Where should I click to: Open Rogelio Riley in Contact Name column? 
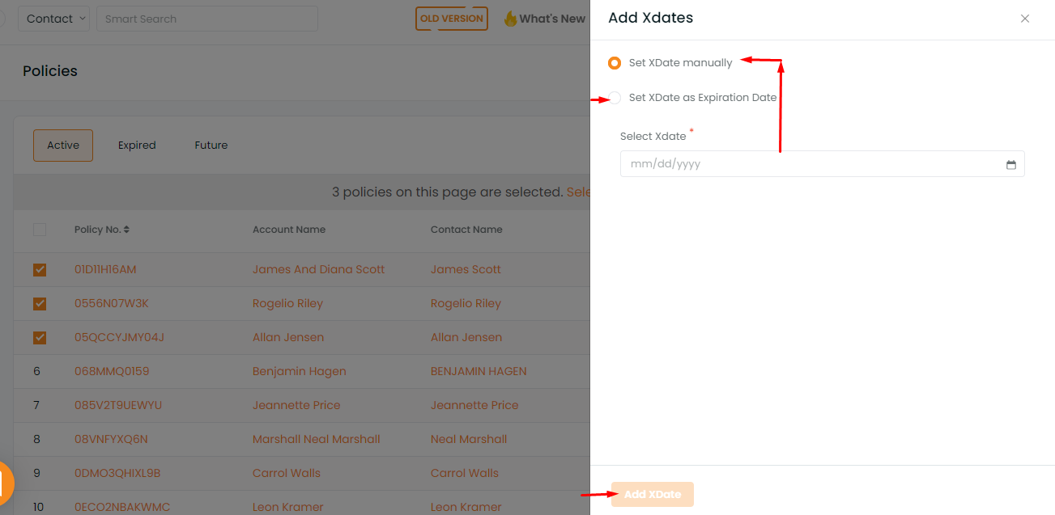click(x=466, y=303)
